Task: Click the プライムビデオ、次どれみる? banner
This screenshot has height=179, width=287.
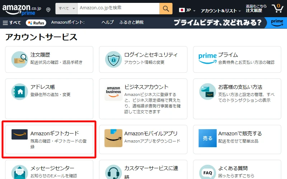Action: point(218,23)
